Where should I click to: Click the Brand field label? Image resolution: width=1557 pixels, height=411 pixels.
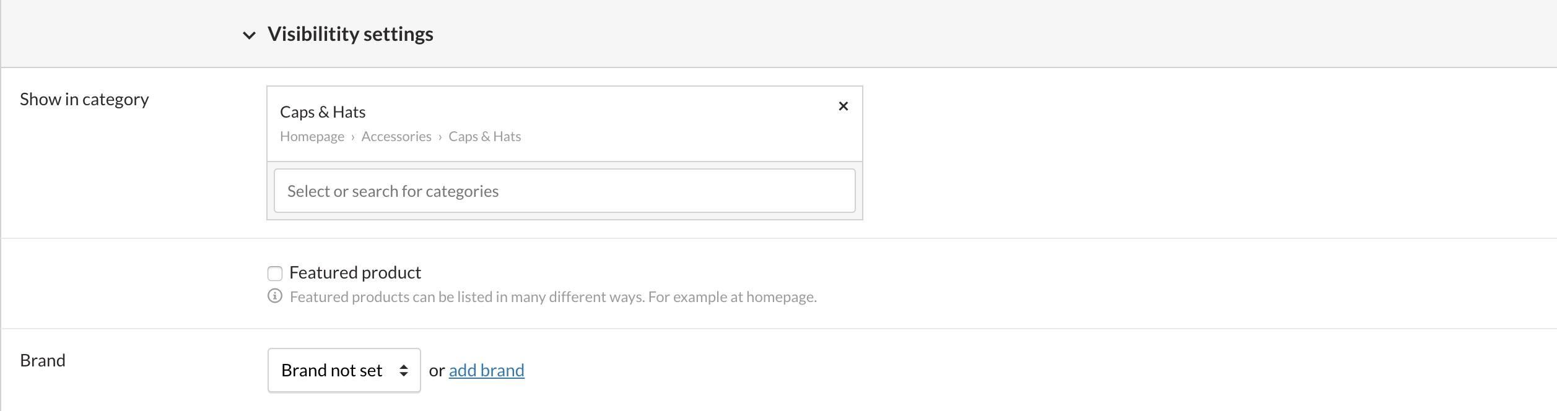[x=43, y=361]
